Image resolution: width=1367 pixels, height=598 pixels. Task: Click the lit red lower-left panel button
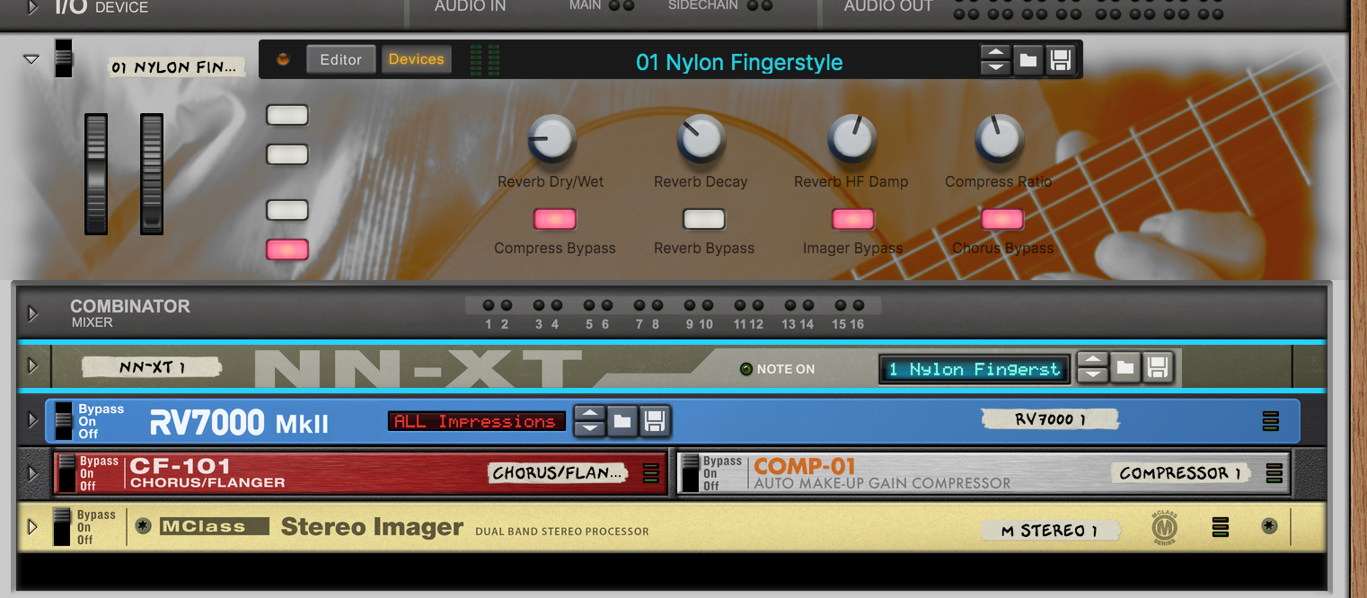click(287, 250)
